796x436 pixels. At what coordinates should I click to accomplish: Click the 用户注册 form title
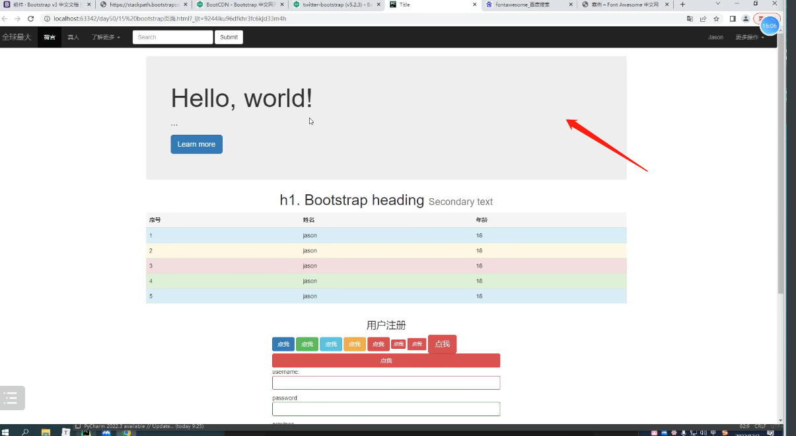pyautogui.click(x=386, y=325)
